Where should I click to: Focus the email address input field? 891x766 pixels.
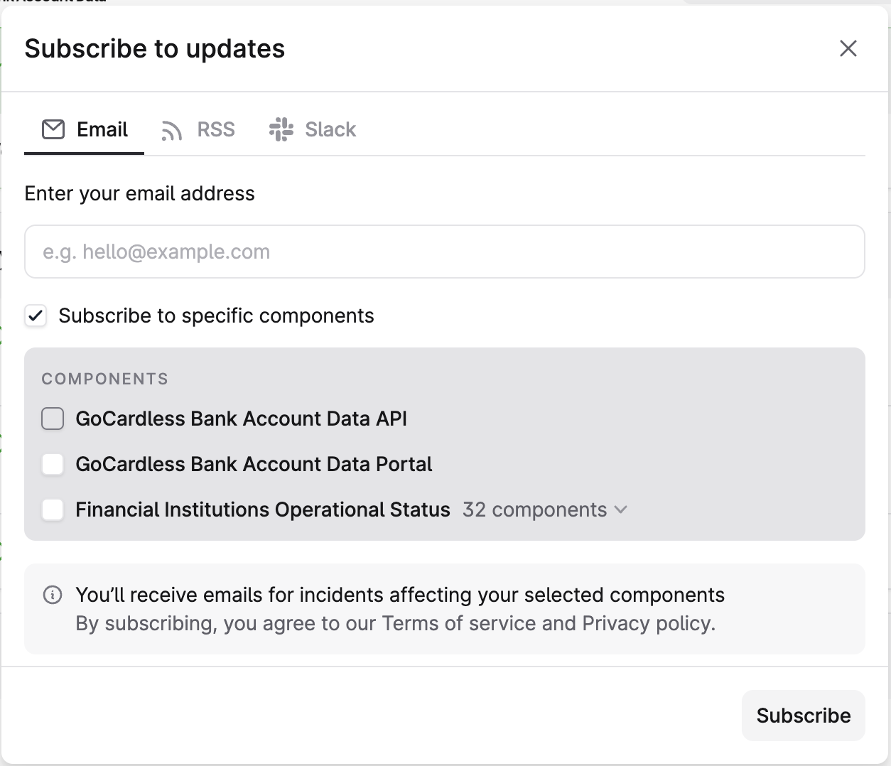tap(444, 252)
